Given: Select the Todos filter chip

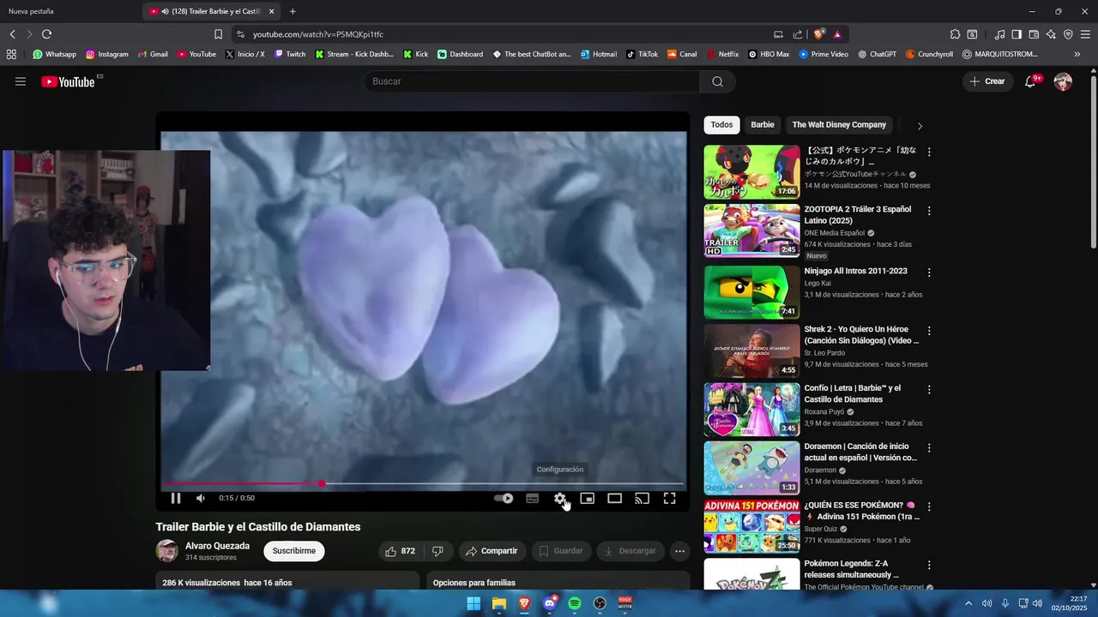Looking at the screenshot, I should [722, 125].
